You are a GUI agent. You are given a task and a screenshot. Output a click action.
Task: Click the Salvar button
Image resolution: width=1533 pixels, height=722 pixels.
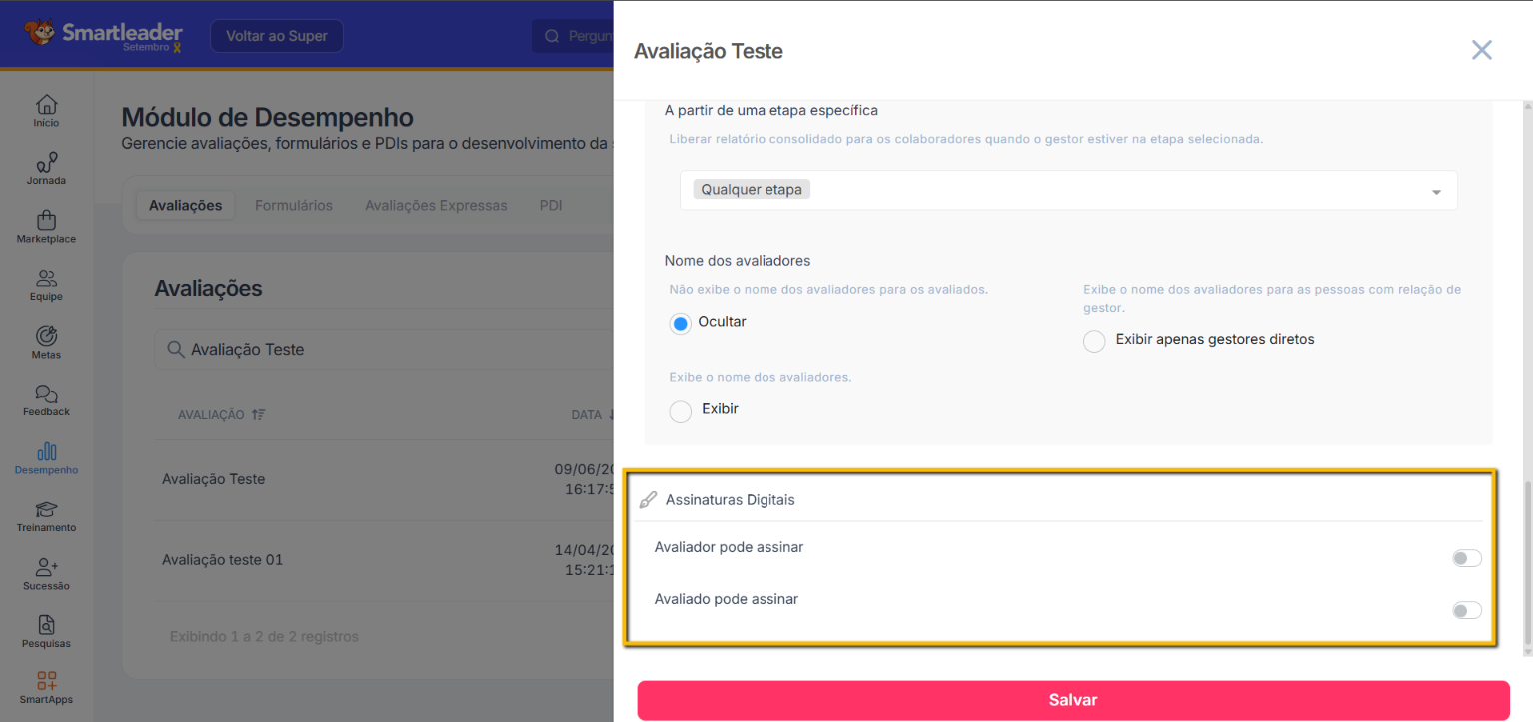click(x=1073, y=700)
